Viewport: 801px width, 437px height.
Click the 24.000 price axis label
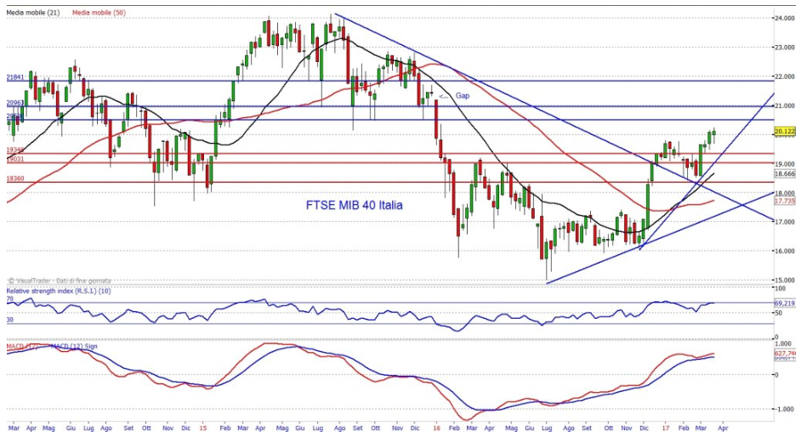[784, 19]
